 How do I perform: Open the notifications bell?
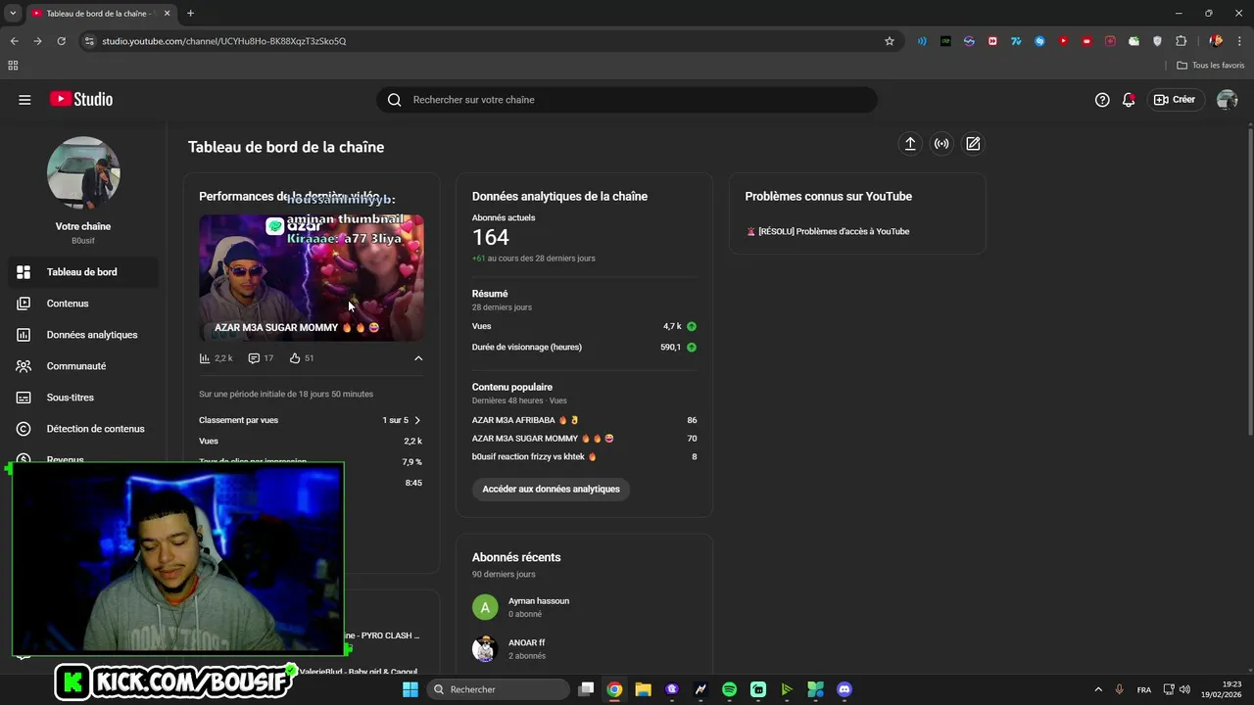pyautogui.click(x=1129, y=100)
